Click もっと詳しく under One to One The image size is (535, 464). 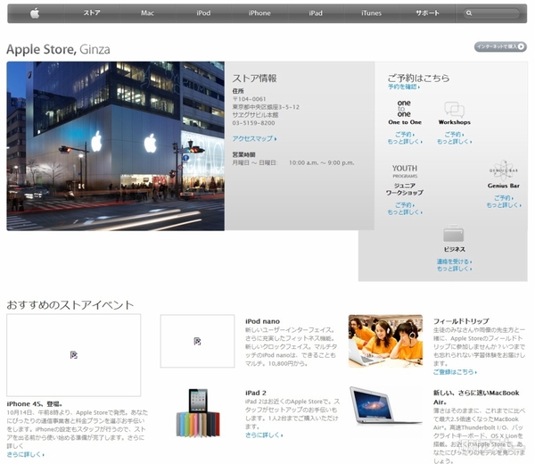pyautogui.click(x=405, y=141)
